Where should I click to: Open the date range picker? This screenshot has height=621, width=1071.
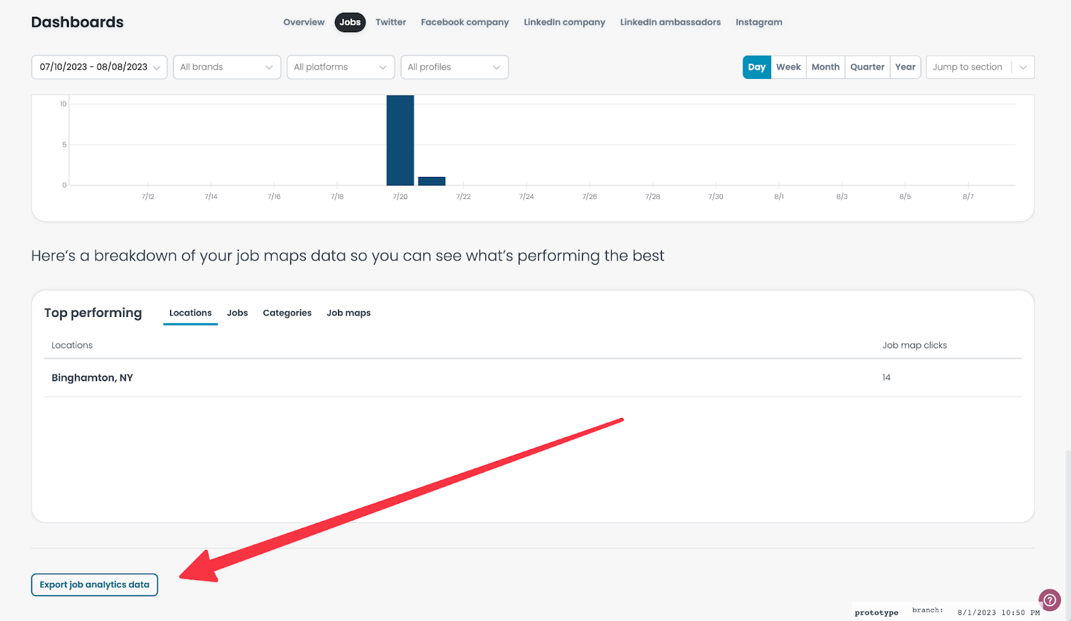point(99,67)
